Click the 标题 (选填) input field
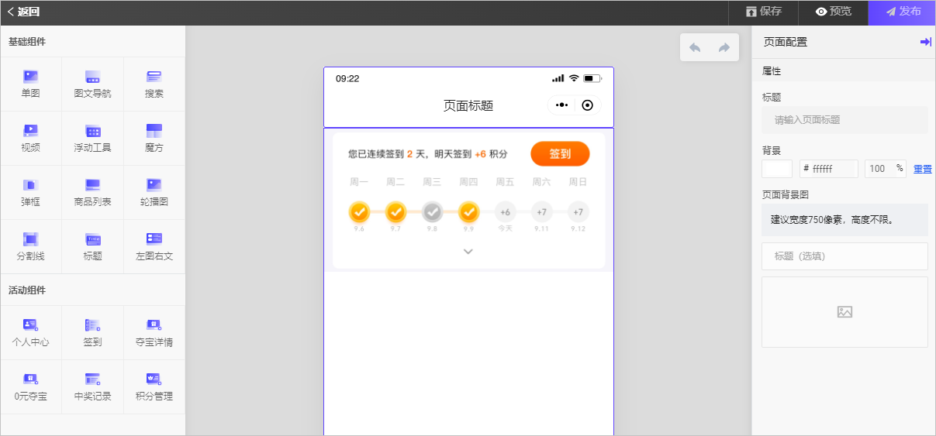 (844, 256)
